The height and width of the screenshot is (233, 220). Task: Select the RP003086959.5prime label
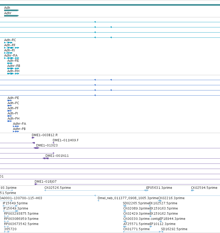click(21, 219)
